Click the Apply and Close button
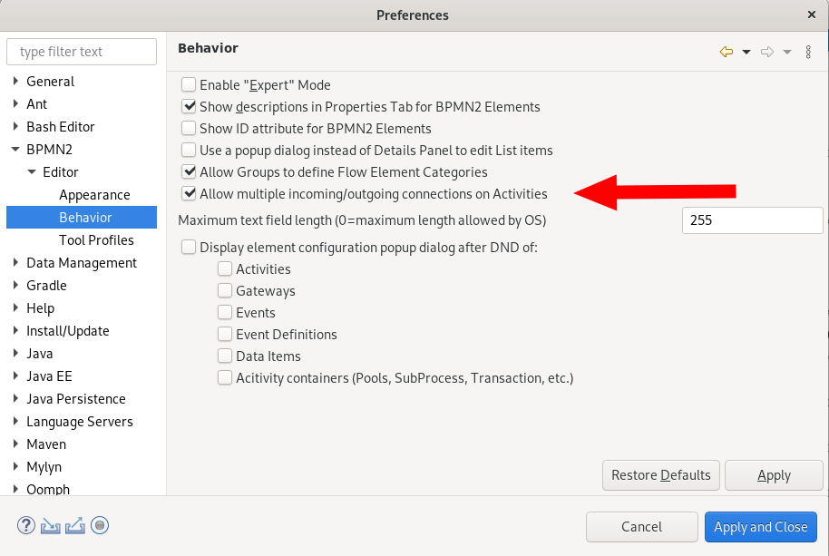 coord(760,527)
